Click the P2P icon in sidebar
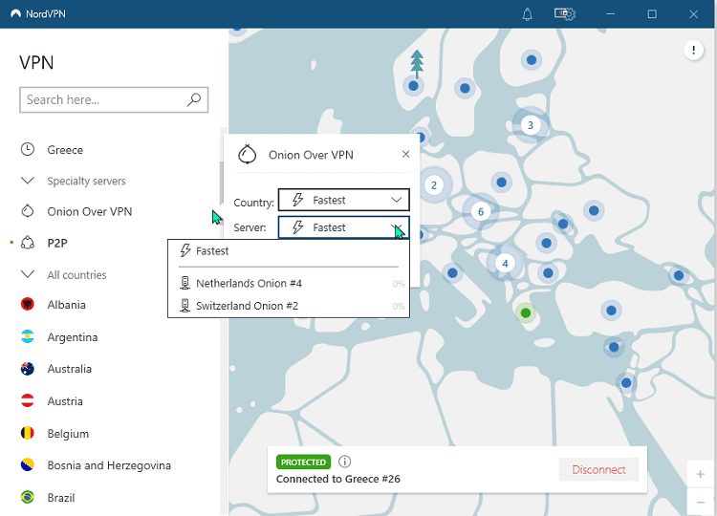The height and width of the screenshot is (516, 717). [x=28, y=243]
